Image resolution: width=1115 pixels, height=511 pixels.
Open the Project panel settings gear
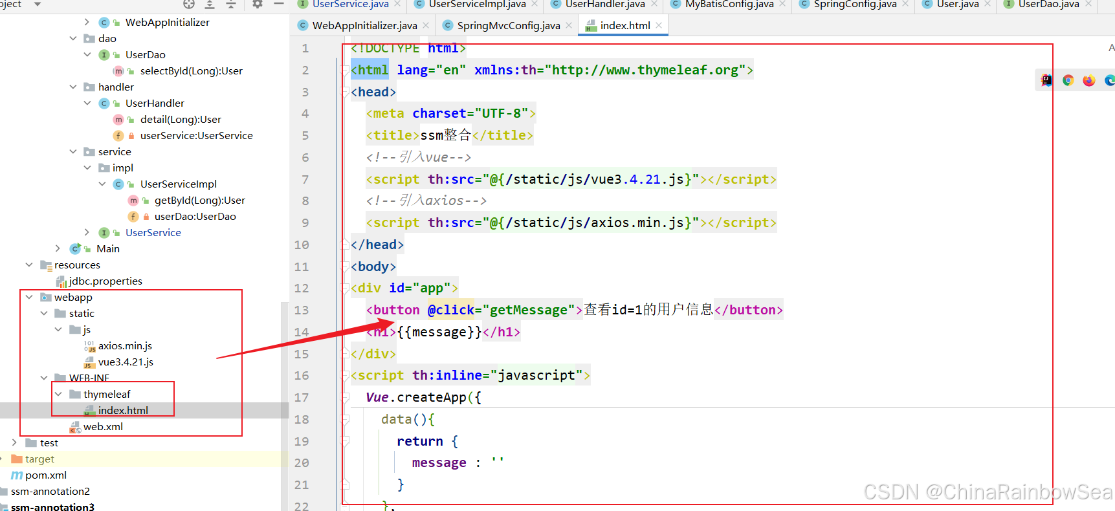point(258,4)
